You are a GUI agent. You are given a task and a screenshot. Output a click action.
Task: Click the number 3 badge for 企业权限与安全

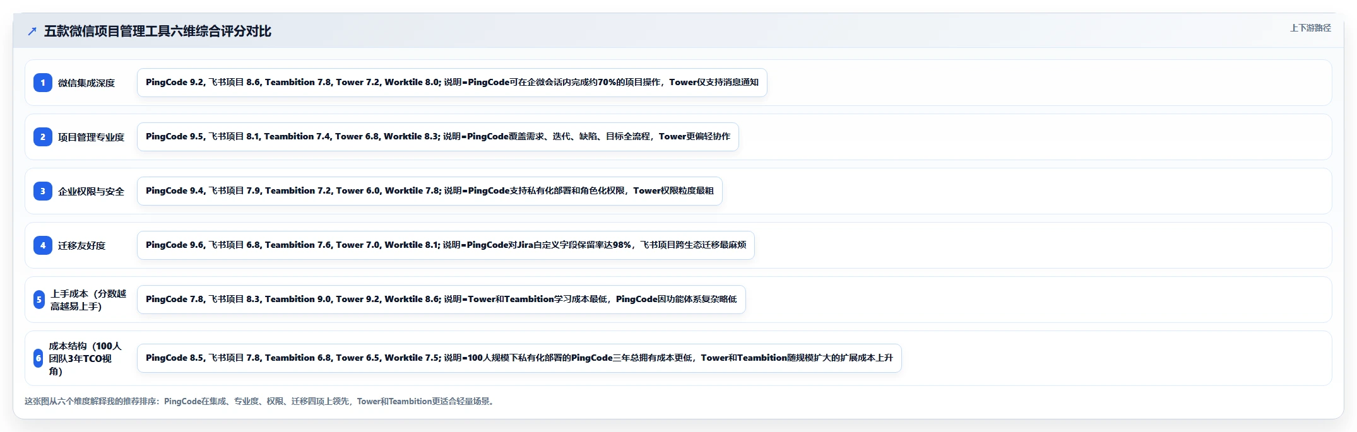coord(42,191)
